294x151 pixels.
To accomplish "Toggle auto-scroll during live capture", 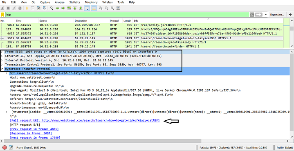I will coord(87,8).
